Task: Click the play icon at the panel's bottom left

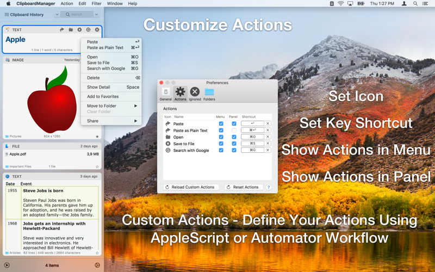Action: point(7,265)
